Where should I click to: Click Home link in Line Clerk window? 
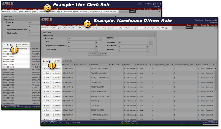[x=133, y=9]
